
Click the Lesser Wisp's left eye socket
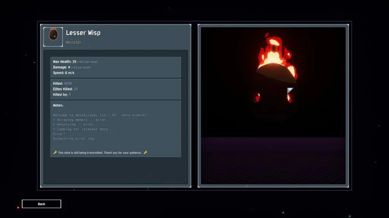[257, 98]
